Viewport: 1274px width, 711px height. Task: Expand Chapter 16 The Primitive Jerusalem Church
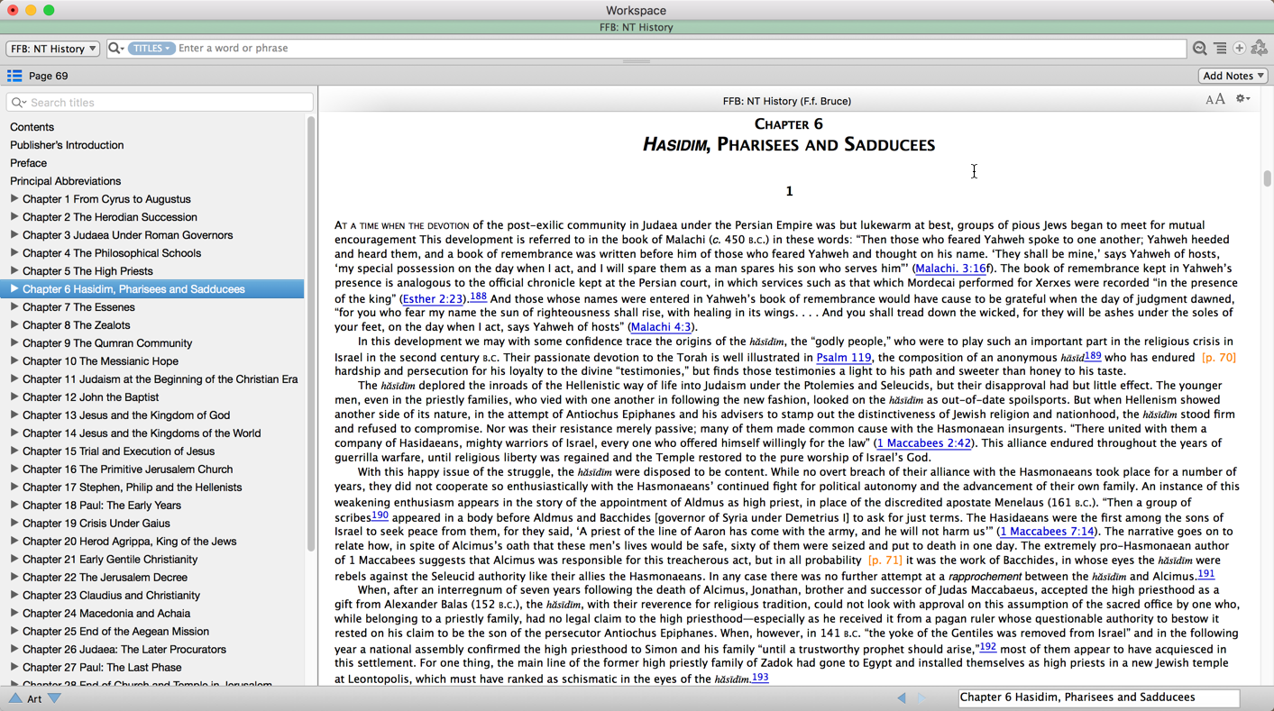[14, 469]
